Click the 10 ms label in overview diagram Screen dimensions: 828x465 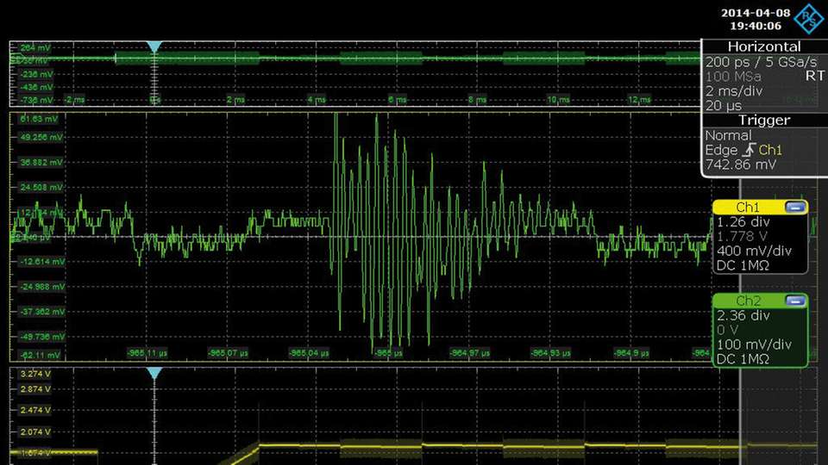click(x=558, y=100)
